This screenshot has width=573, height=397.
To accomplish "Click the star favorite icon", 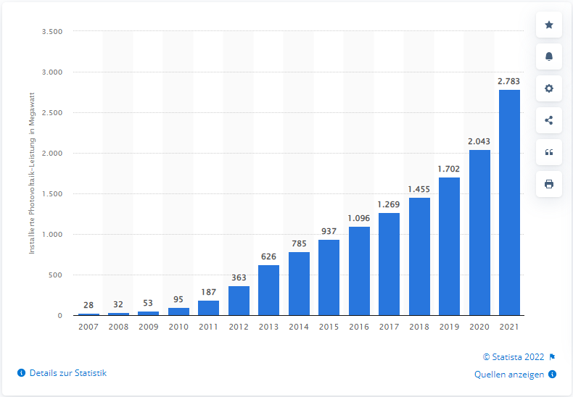I will pos(549,25).
